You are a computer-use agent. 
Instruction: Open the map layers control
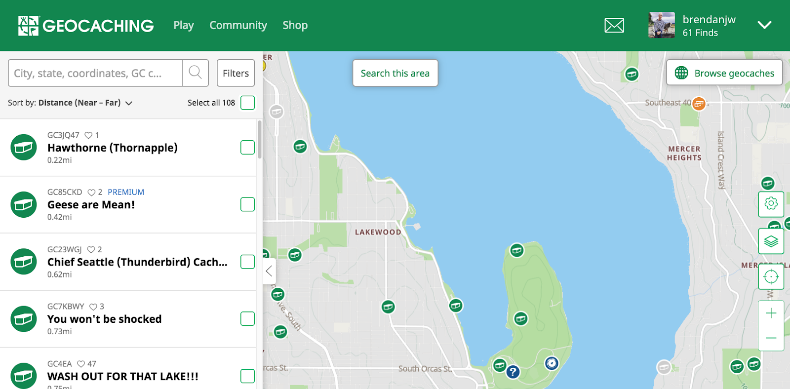[771, 241]
